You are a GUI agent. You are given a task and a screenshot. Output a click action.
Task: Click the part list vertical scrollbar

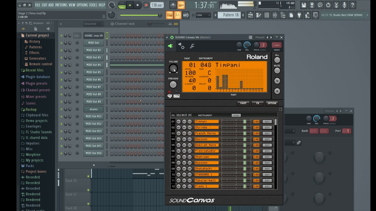(x=276, y=154)
